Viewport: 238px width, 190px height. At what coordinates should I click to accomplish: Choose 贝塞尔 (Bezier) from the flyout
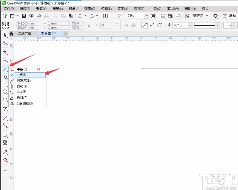(x=24, y=81)
